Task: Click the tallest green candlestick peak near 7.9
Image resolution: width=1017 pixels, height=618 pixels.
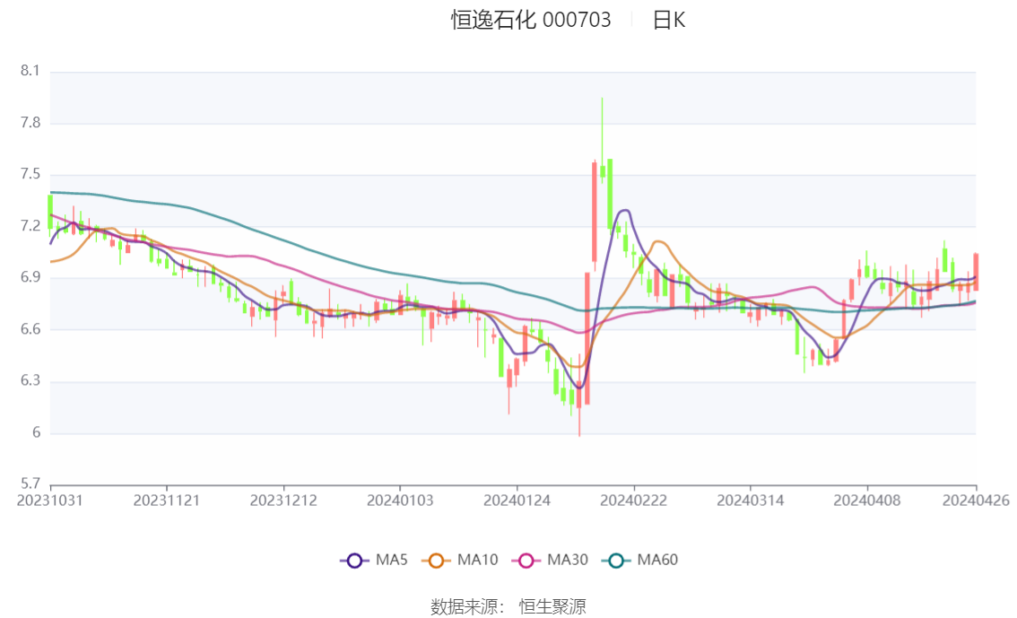Action: click(603, 139)
